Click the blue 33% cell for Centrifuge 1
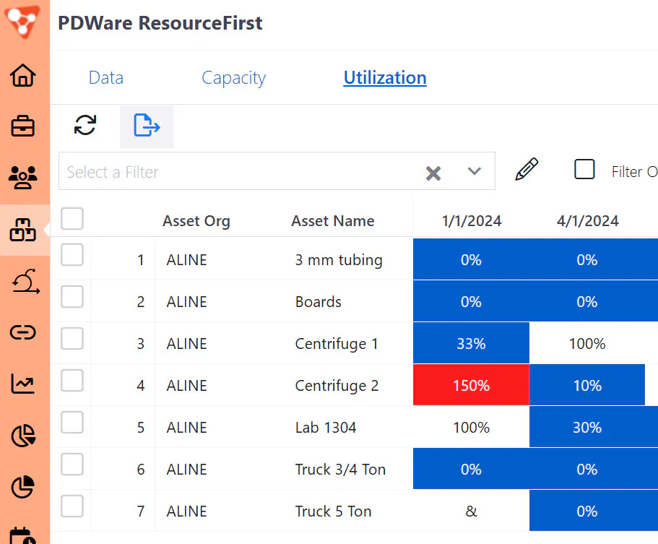This screenshot has width=658, height=544. pyautogui.click(x=471, y=343)
